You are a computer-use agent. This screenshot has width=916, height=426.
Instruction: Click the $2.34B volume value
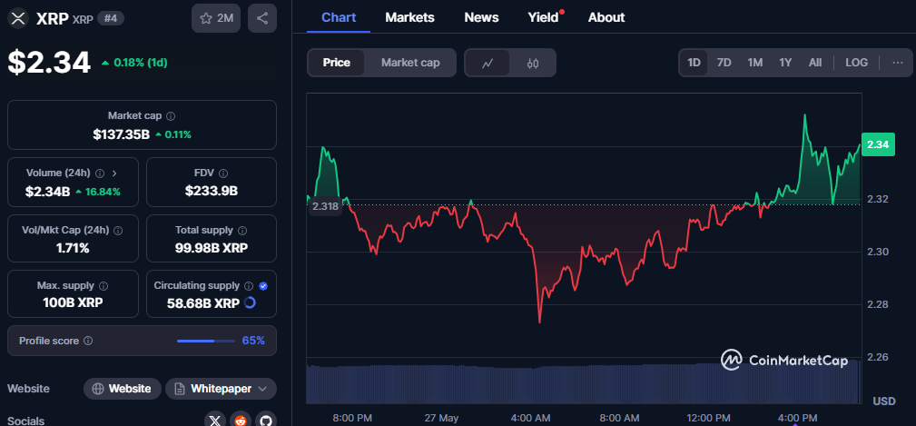click(48, 191)
